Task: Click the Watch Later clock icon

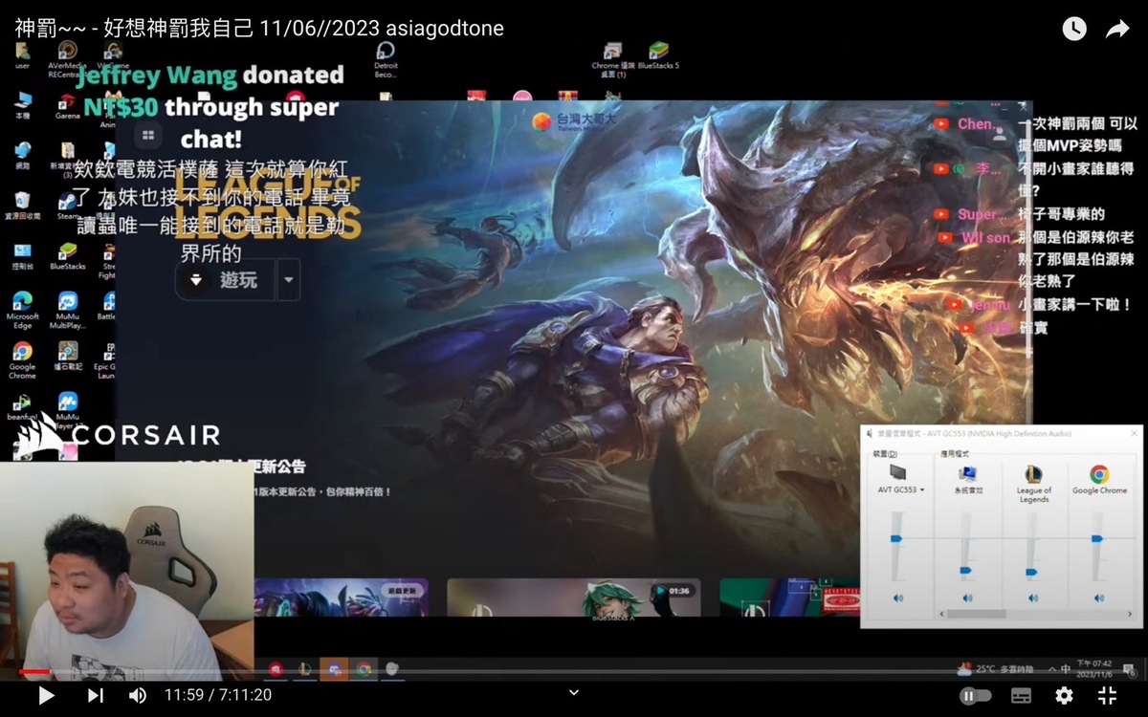Action: [1074, 29]
